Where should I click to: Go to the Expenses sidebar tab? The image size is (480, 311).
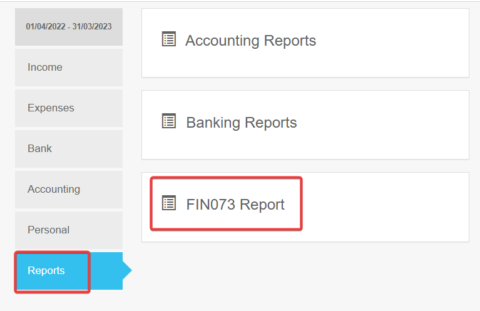(x=51, y=108)
